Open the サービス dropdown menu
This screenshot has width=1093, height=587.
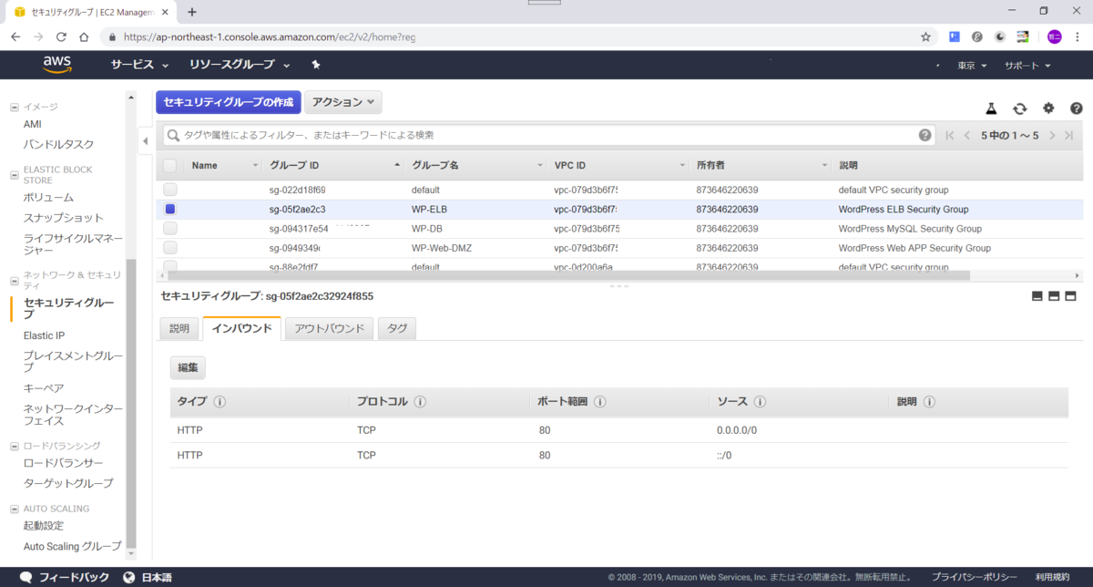(x=140, y=66)
